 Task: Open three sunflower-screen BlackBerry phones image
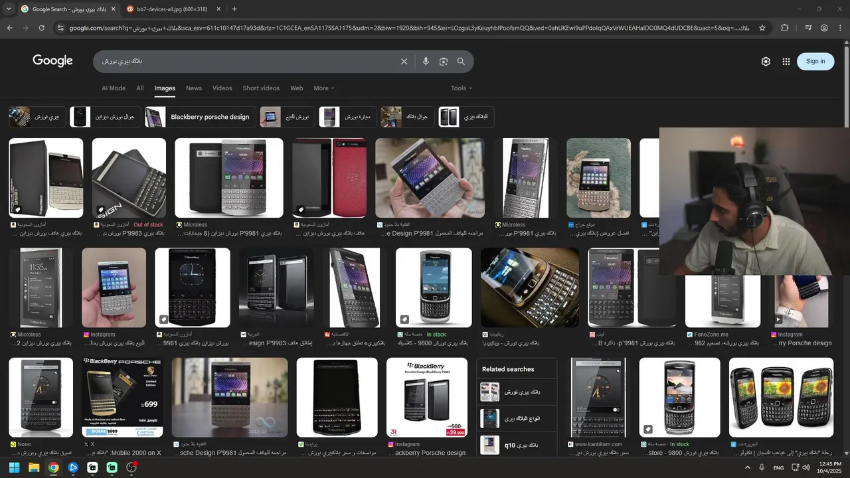click(781, 398)
